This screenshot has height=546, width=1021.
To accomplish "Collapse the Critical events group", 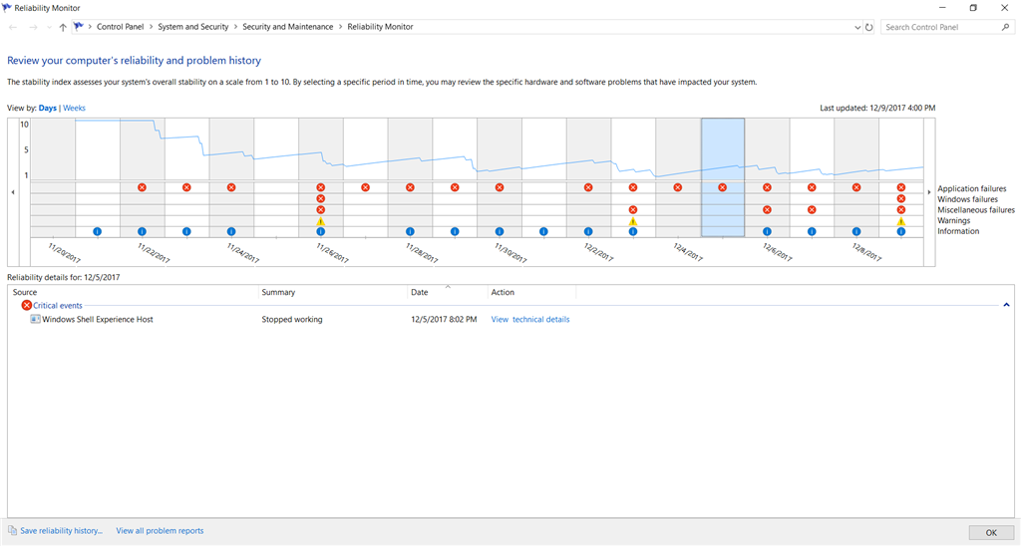I will click(x=1006, y=305).
